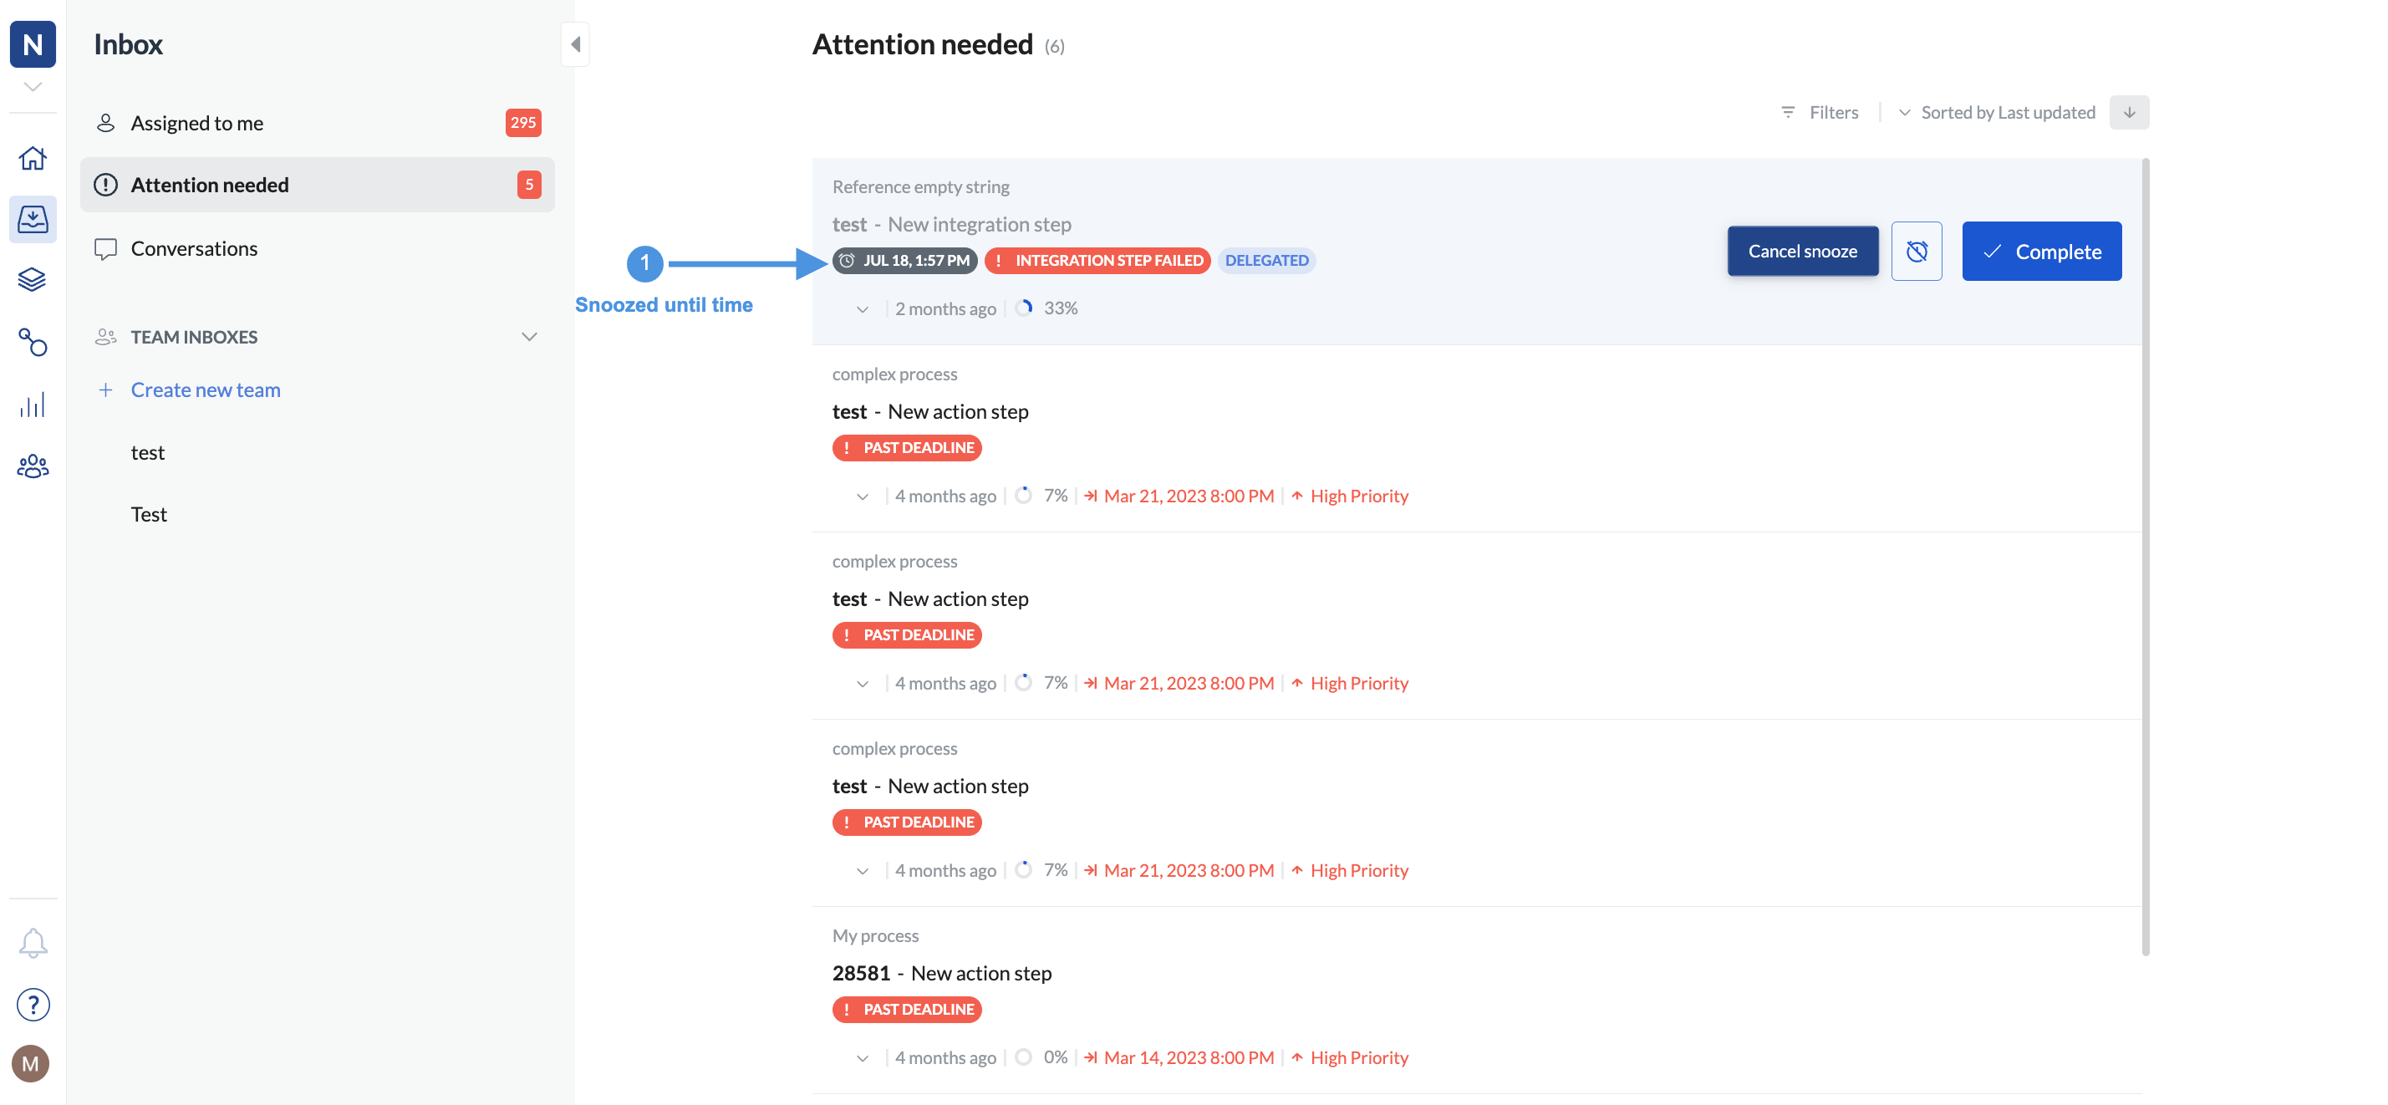Open notifications bell icon

click(x=33, y=943)
